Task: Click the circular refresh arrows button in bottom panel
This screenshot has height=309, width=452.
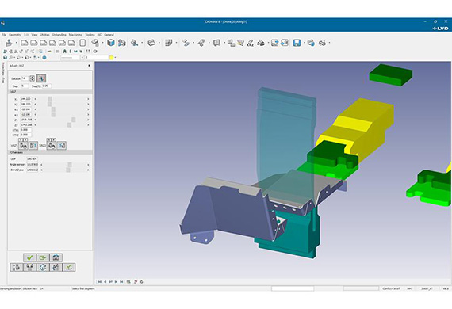Action: [43, 267]
